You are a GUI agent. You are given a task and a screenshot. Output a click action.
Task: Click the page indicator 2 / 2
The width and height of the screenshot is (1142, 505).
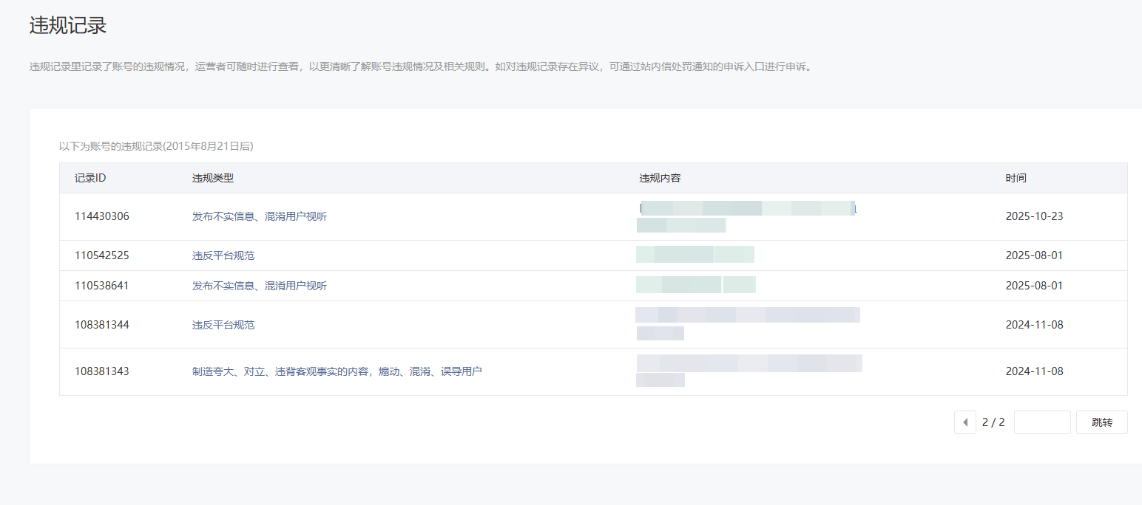tap(993, 422)
